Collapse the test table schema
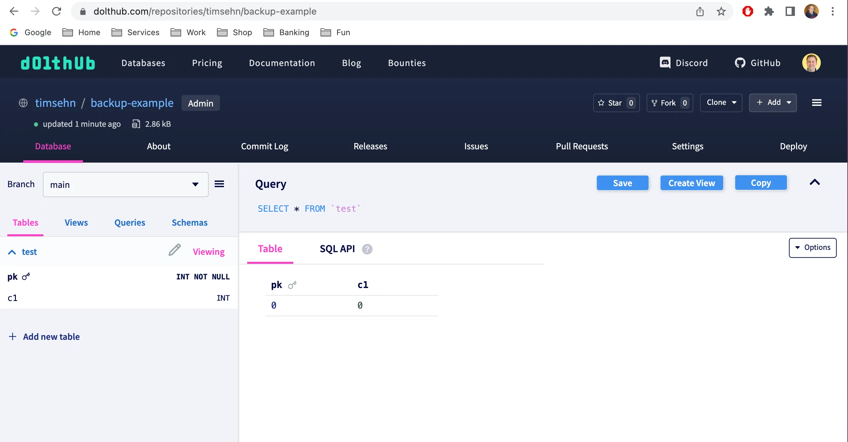848x442 pixels. click(x=12, y=252)
